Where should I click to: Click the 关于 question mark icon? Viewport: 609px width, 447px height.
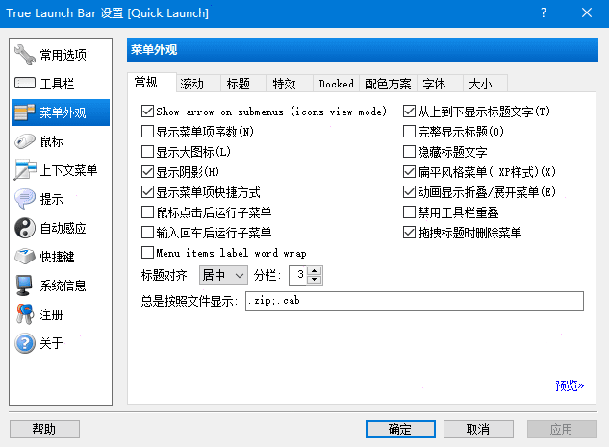pos(25,343)
